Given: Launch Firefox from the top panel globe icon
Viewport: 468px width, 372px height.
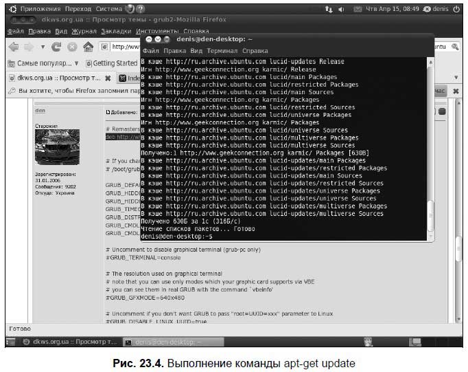Looking at the screenshot, I should 130,9.
